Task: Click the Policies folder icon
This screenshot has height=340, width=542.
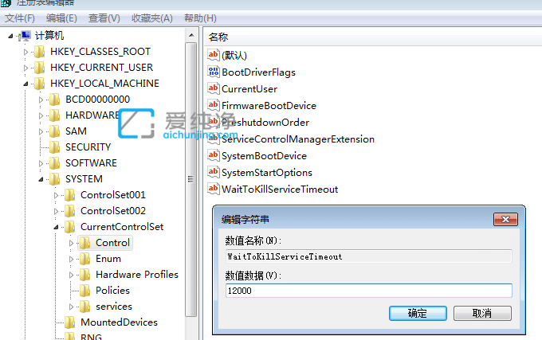Action: pyautogui.click(x=85, y=291)
